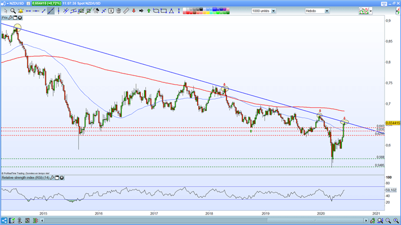Click the third bottom-left toolbar icon
The height and width of the screenshot is (225, 401).
pyautogui.click(x=19, y=220)
